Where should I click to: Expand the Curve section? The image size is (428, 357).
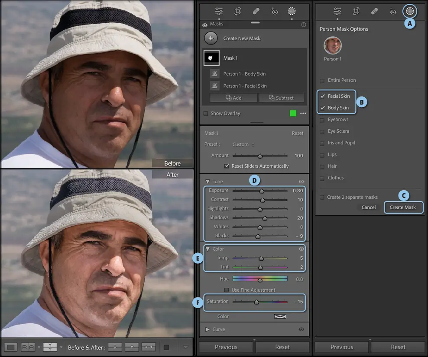click(x=208, y=329)
